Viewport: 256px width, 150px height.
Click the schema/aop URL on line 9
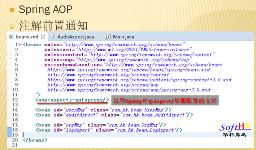pos(103,85)
